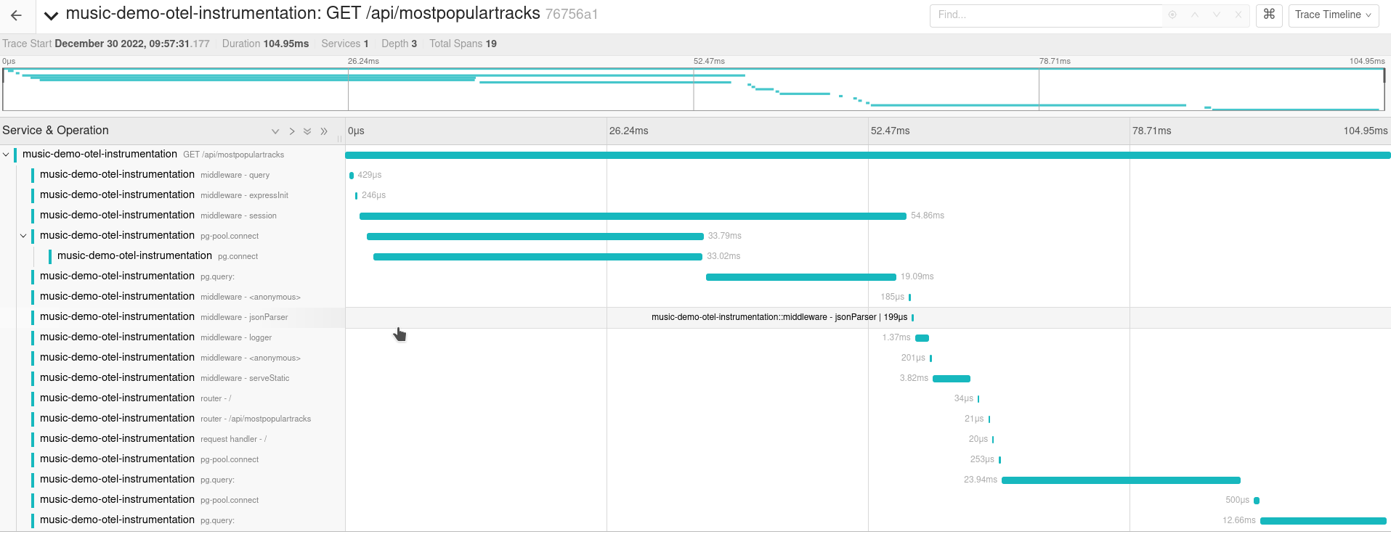Collapse pg-pool.connect span children
This screenshot has height=550, width=1391.
[x=23, y=236]
